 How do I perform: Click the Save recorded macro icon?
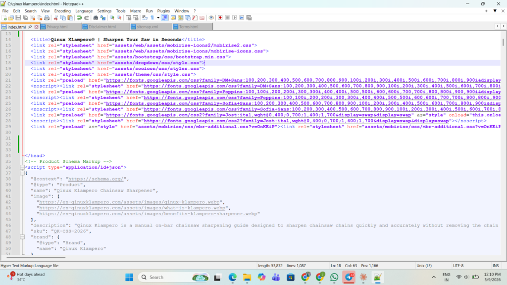249,18
